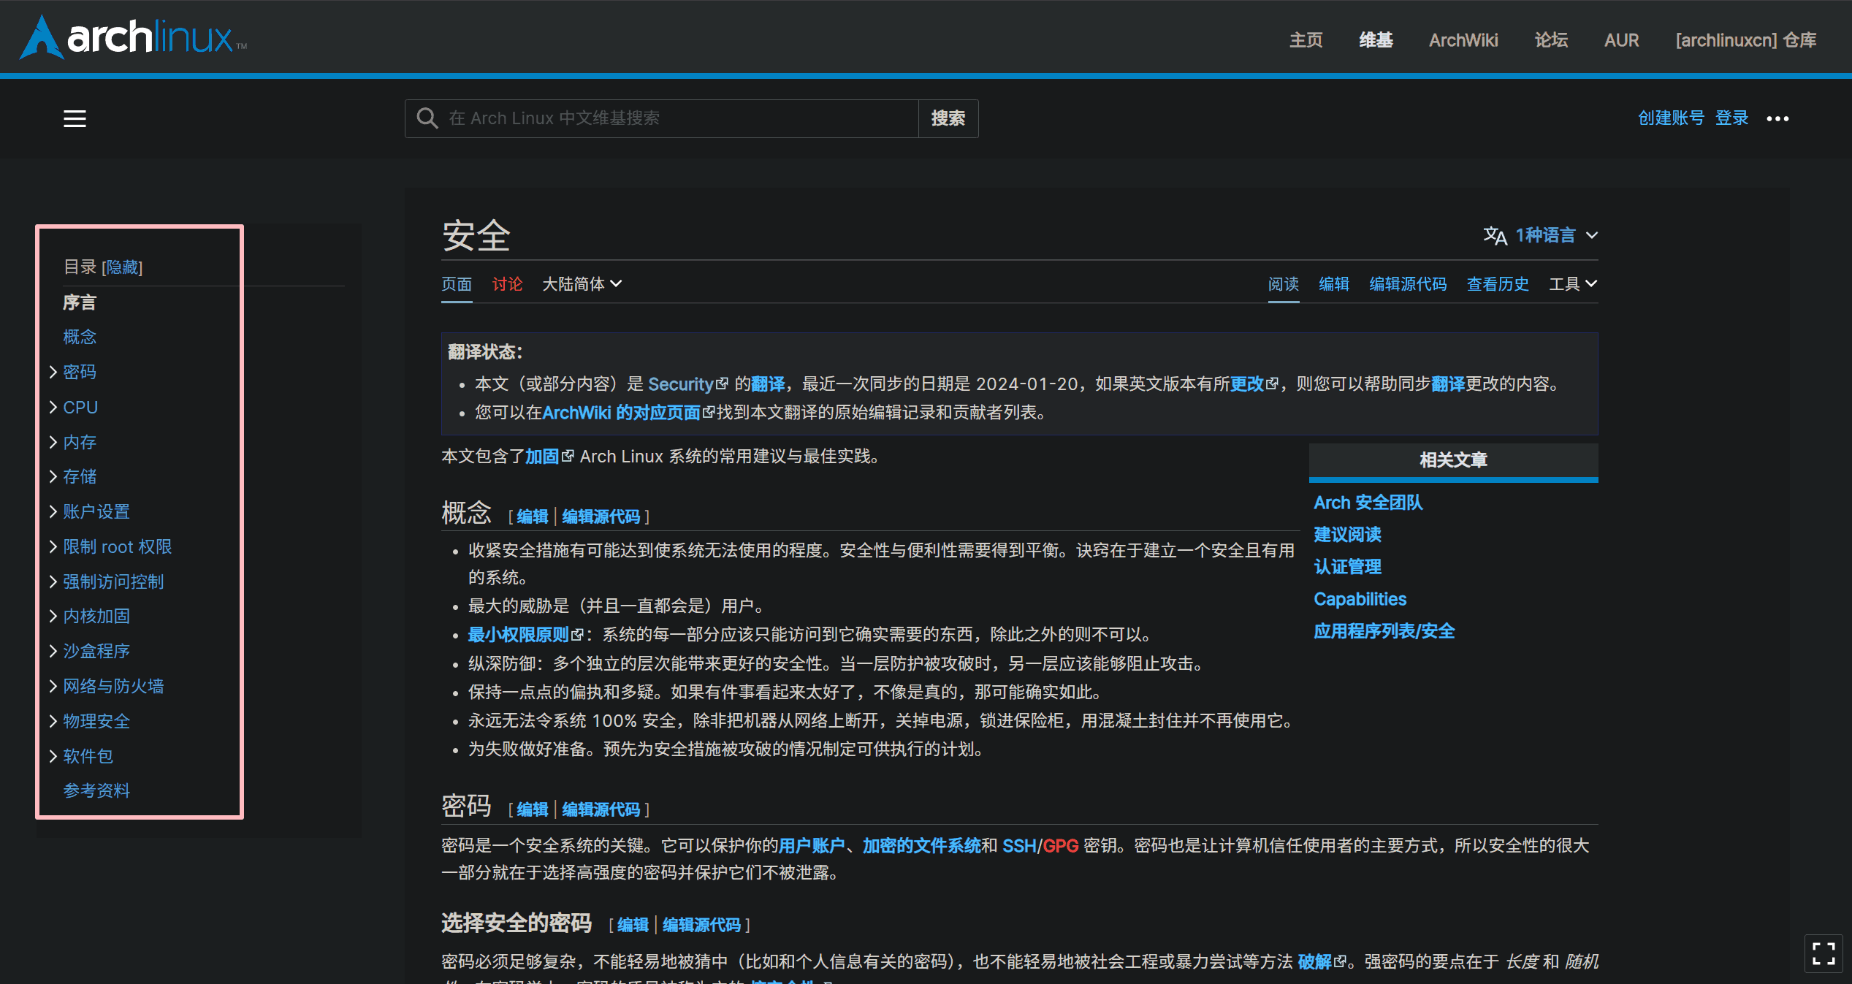Switch to the 讨论 tab
Viewport: 1852px width, 984px height.
(508, 284)
